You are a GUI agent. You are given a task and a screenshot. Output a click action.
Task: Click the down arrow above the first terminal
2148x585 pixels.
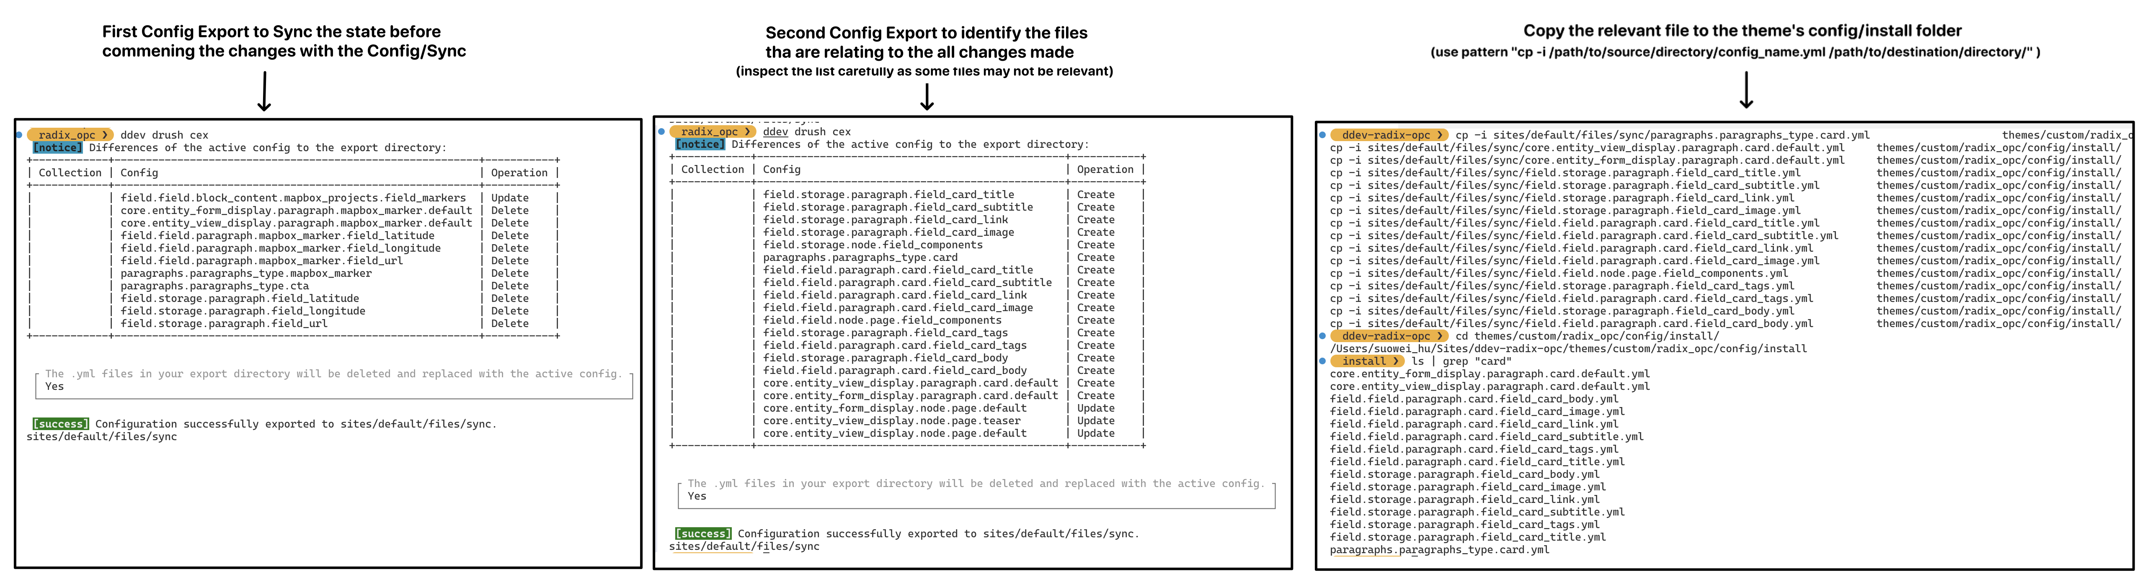point(264,91)
